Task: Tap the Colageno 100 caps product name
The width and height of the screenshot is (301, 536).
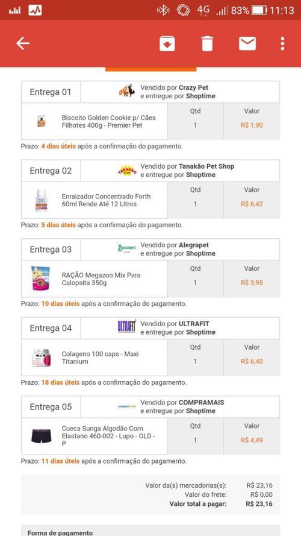Action: click(101, 358)
